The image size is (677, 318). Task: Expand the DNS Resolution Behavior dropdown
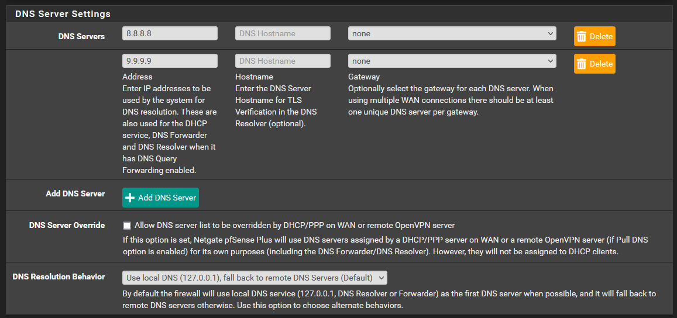coord(254,278)
